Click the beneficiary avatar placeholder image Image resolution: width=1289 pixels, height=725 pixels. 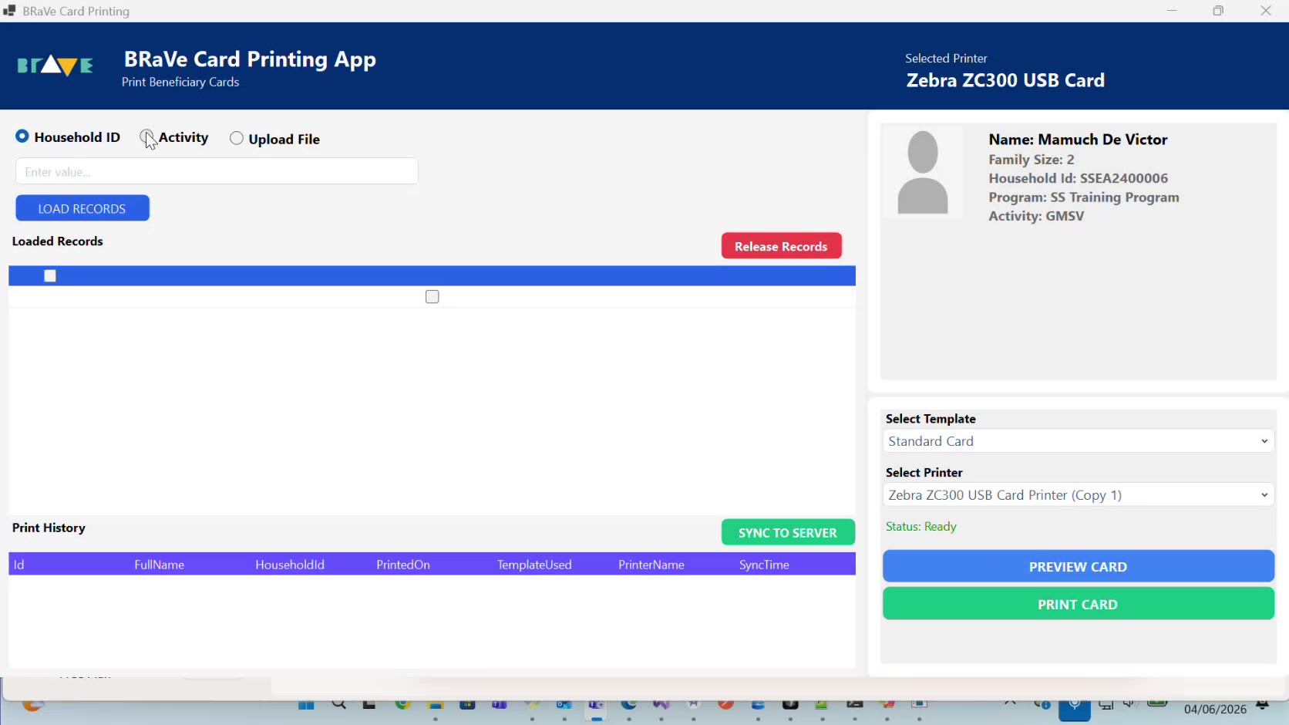(923, 172)
